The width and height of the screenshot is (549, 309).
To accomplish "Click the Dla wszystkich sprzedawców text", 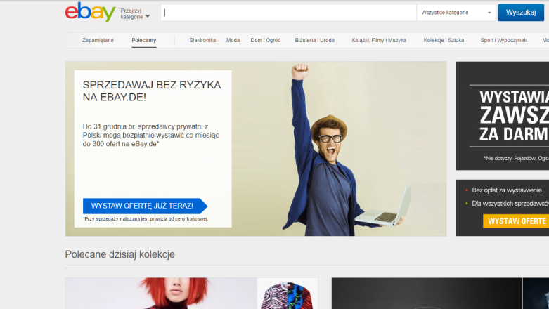I will point(510,204).
